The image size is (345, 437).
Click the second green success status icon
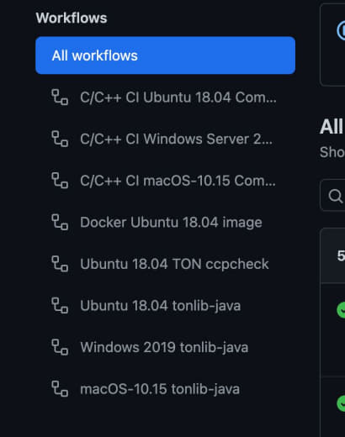(341, 403)
